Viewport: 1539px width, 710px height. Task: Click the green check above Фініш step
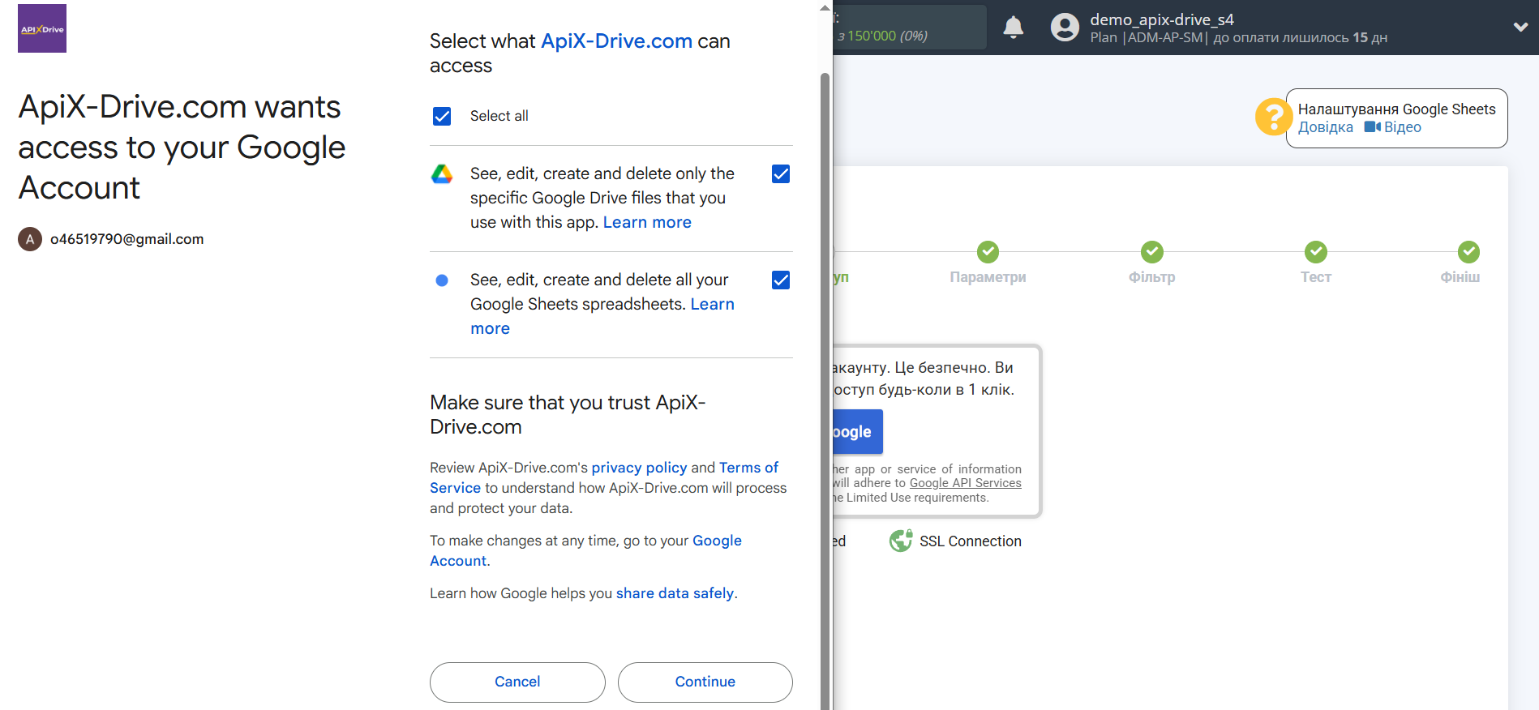(1468, 252)
